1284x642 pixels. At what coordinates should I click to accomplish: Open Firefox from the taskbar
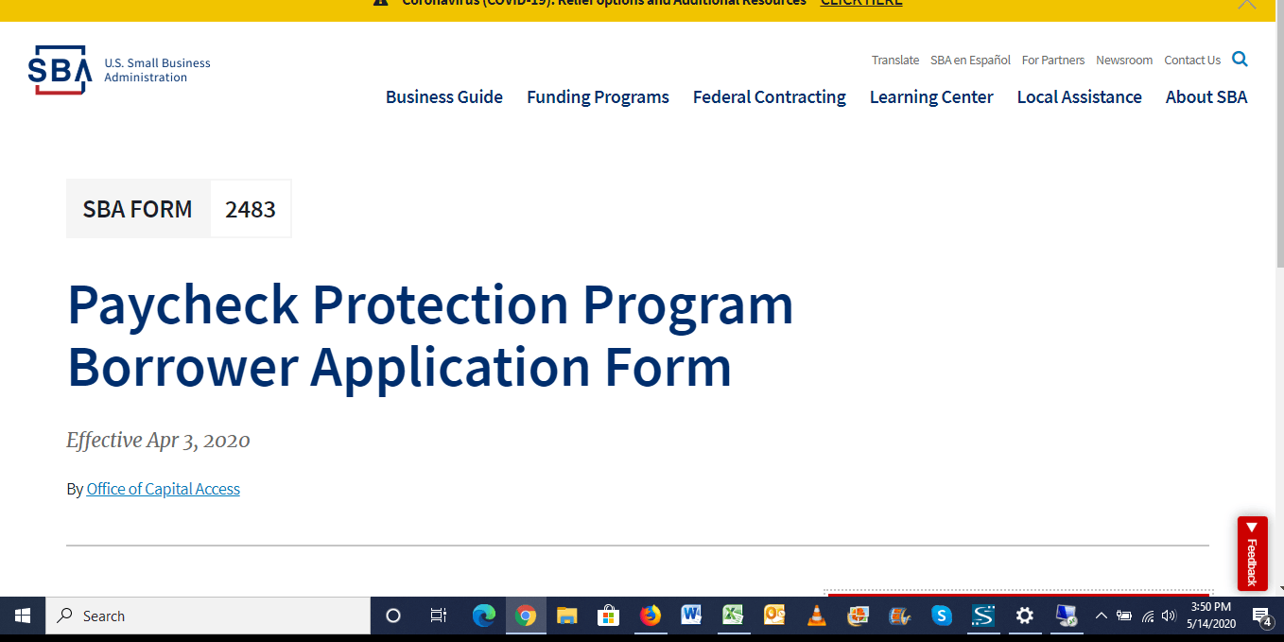pyautogui.click(x=650, y=616)
